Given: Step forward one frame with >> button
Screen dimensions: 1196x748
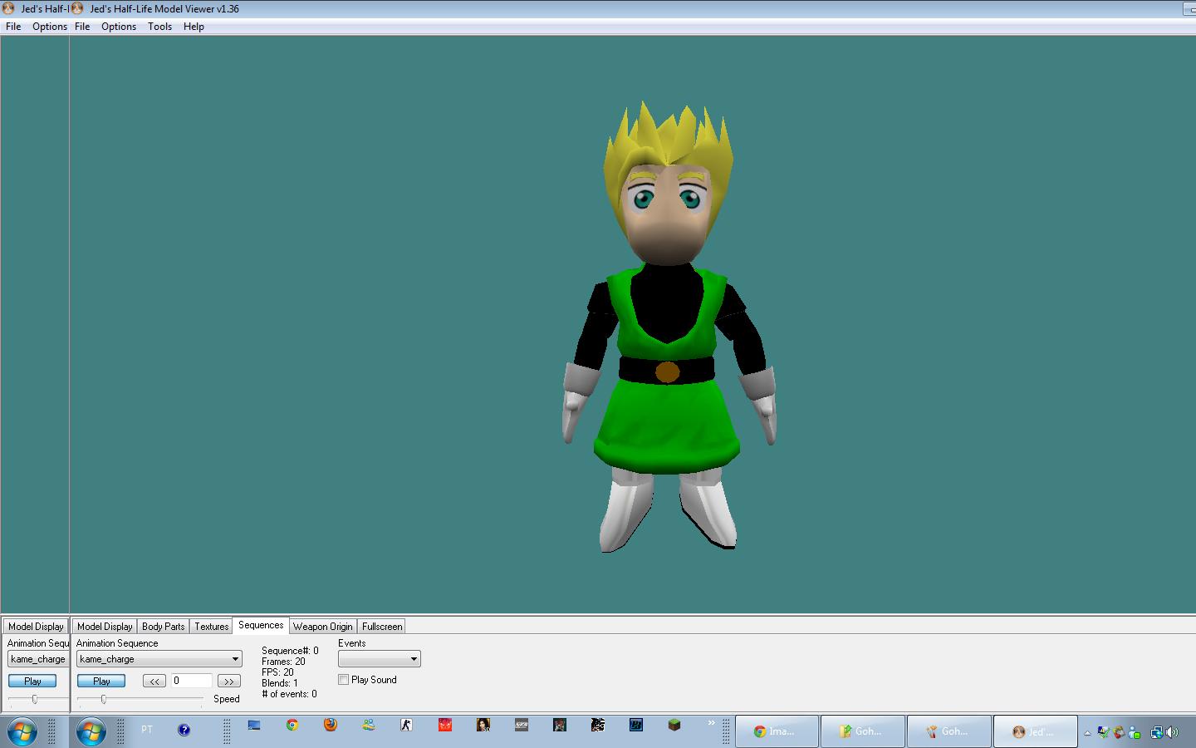Looking at the screenshot, I should pos(228,681).
